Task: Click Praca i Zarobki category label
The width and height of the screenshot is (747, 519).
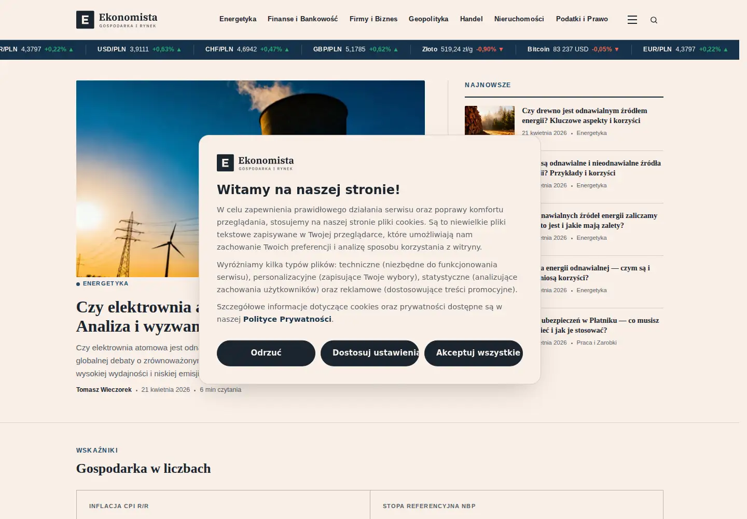Action: 597,343
